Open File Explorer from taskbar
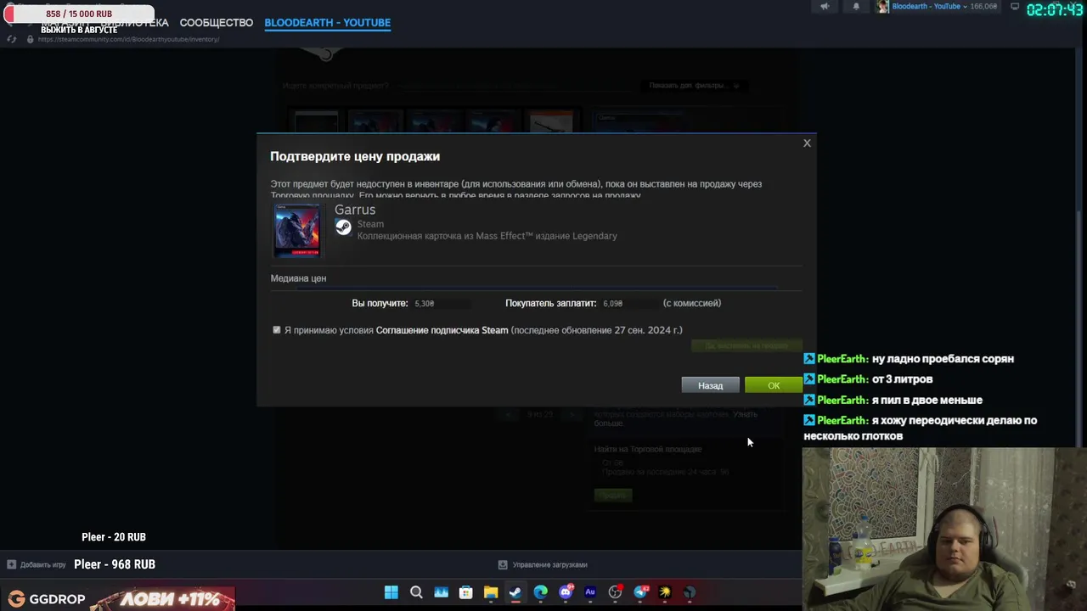 point(491,592)
